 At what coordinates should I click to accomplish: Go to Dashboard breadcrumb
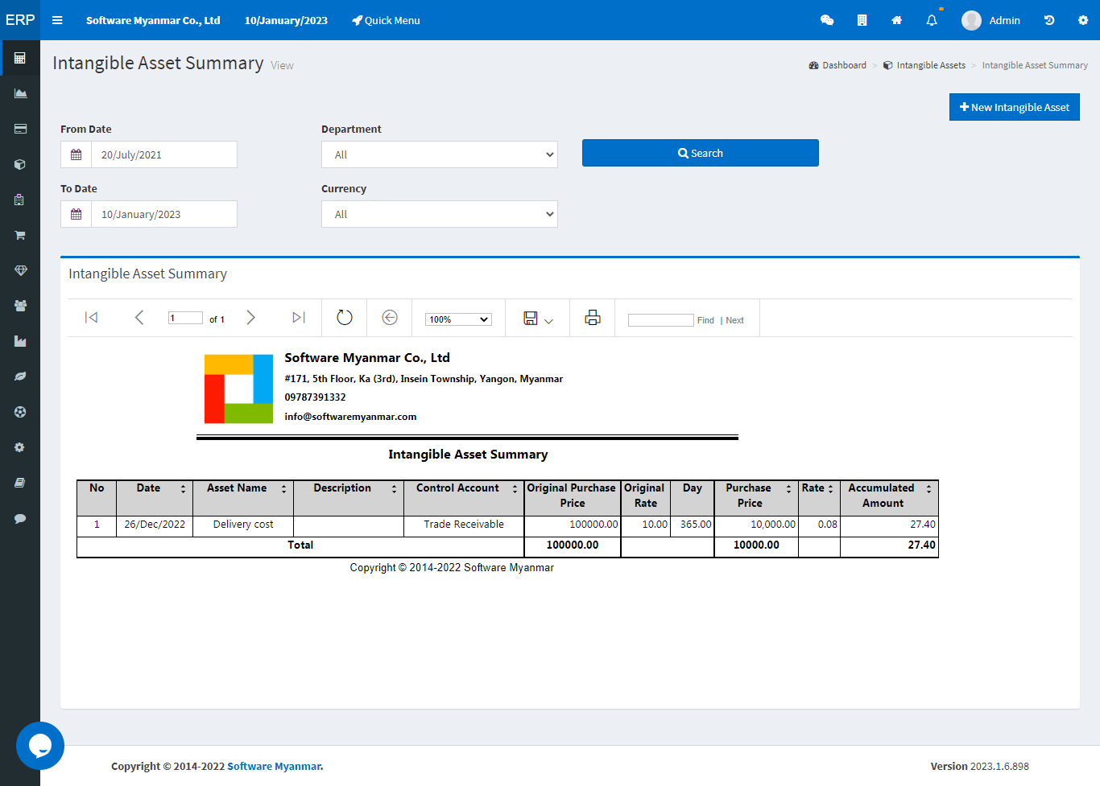(837, 65)
